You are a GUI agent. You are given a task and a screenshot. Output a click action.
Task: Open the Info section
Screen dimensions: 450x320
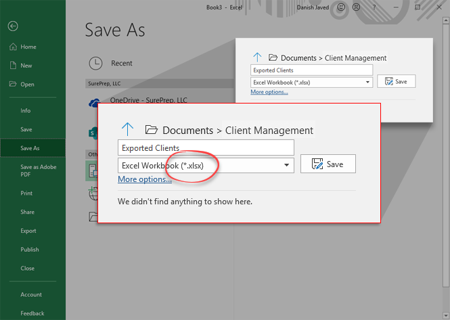tap(25, 111)
